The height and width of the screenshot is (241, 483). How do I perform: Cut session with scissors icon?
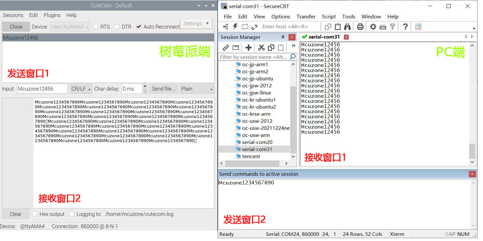tap(261, 48)
